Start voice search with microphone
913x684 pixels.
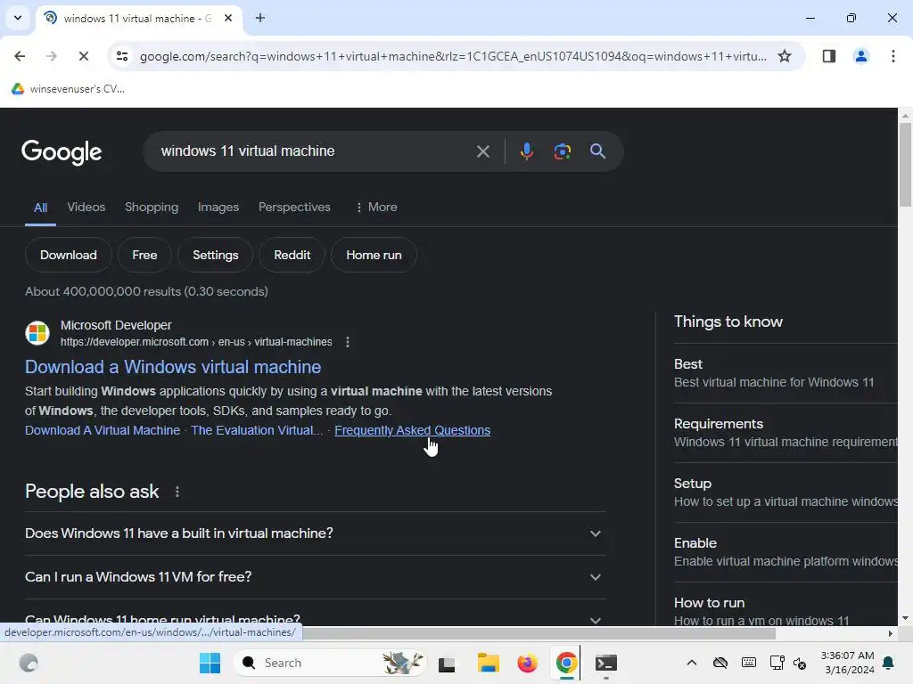[x=526, y=151]
